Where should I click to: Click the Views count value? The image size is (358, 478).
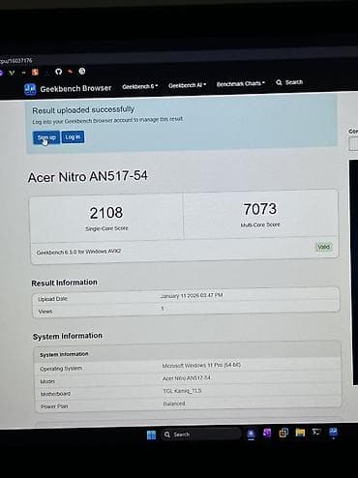[163, 309]
